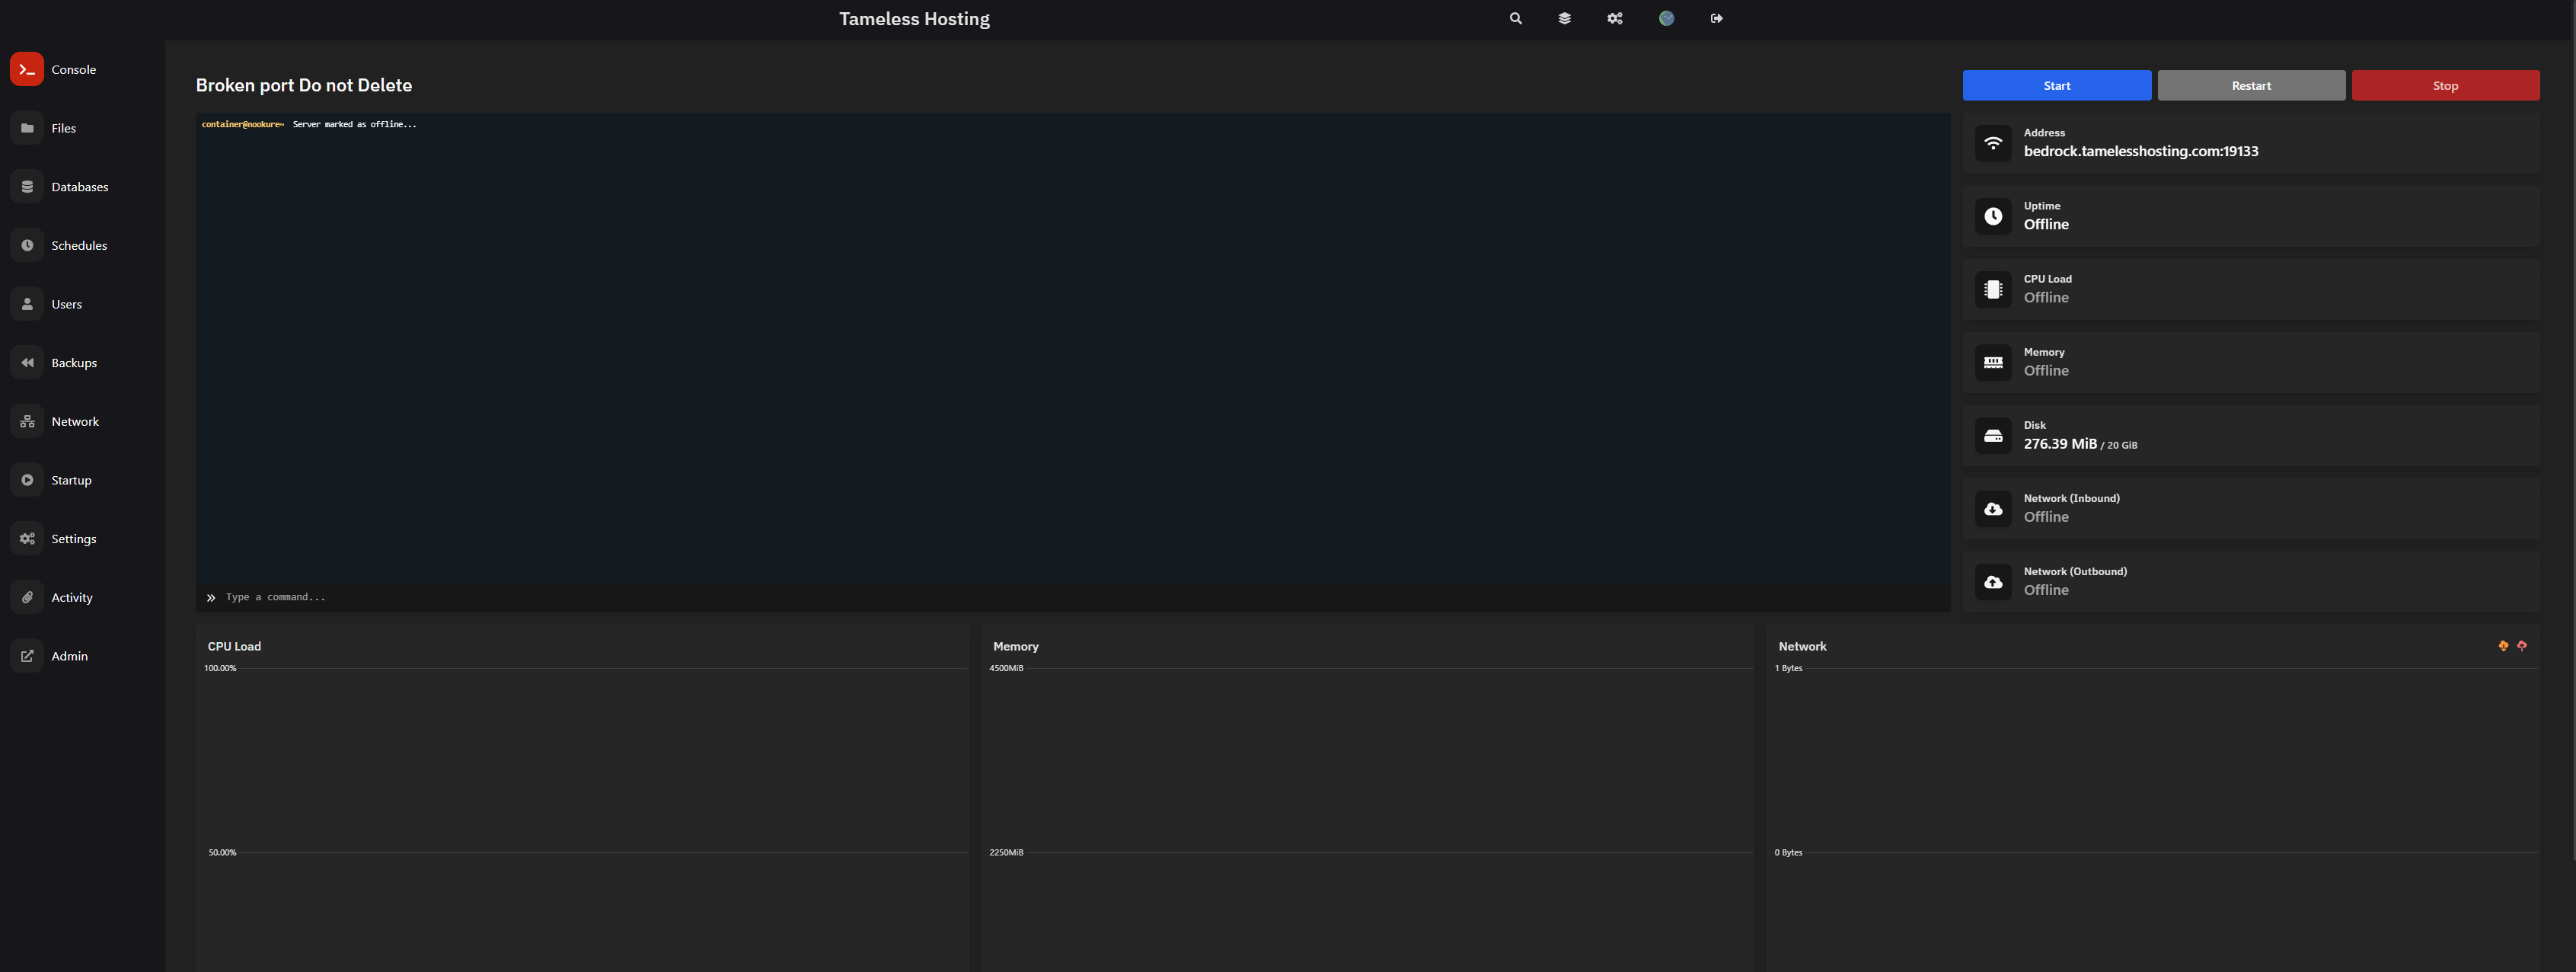Navigate to the Startup section
The width and height of the screenshot is (2576, 972).
coord(70,479)
